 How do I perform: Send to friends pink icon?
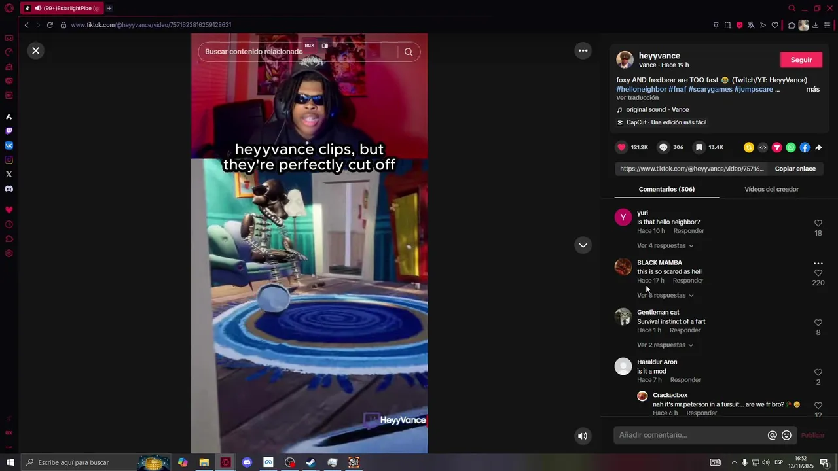pyautogui.click(x=776, y=148)
